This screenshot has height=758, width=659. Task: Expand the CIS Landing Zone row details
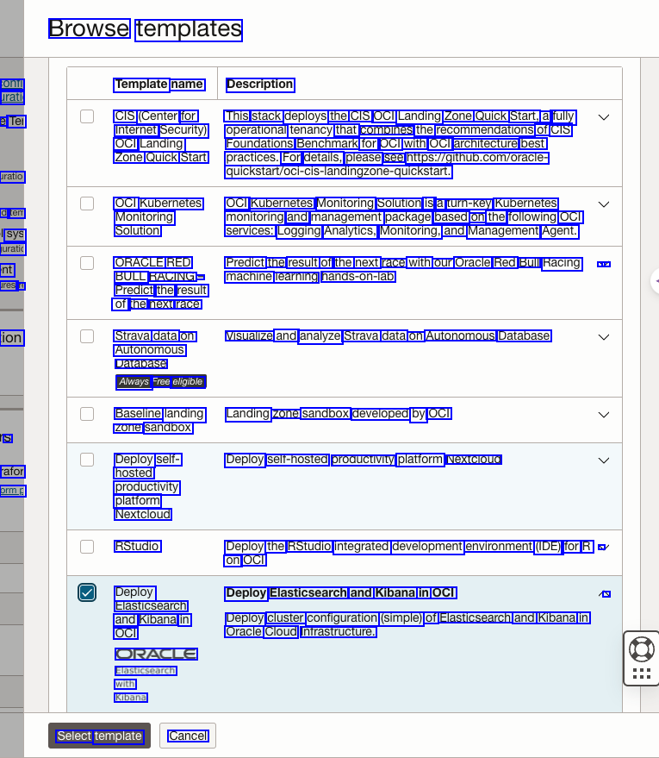click(604, 117)
